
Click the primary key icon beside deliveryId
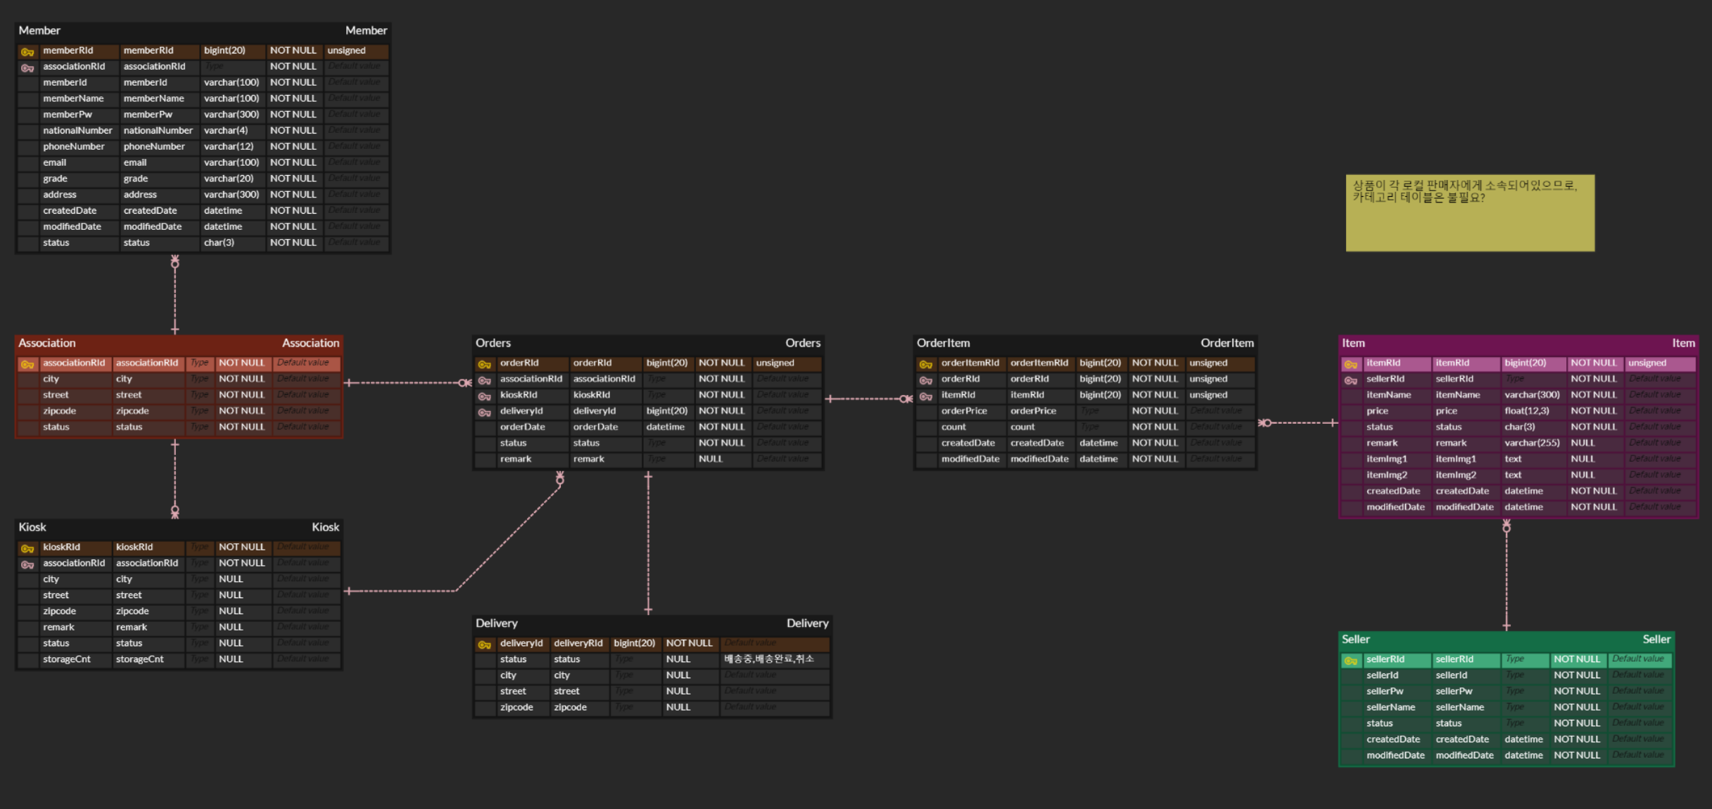click(x=484, y=645)
